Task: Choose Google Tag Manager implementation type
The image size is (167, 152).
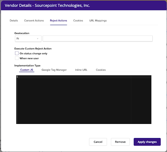Action: (x=54, y=70)
